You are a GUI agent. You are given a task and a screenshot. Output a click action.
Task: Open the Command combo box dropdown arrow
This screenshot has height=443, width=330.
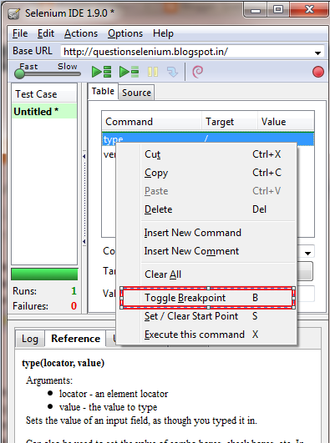pos(307,253)
